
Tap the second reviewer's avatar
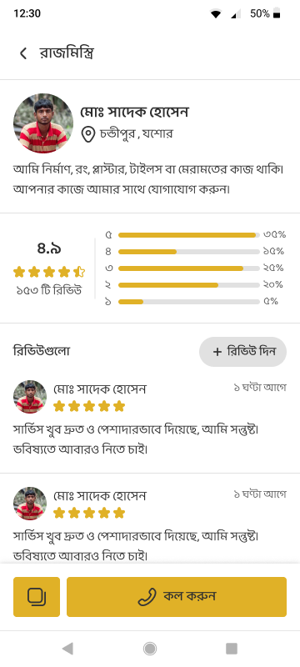[30, 504]
